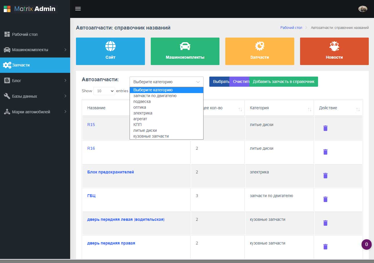The image size is (374, 263).
Task: Choose литые диски from dropdown list
Action: tap(166, 130)
